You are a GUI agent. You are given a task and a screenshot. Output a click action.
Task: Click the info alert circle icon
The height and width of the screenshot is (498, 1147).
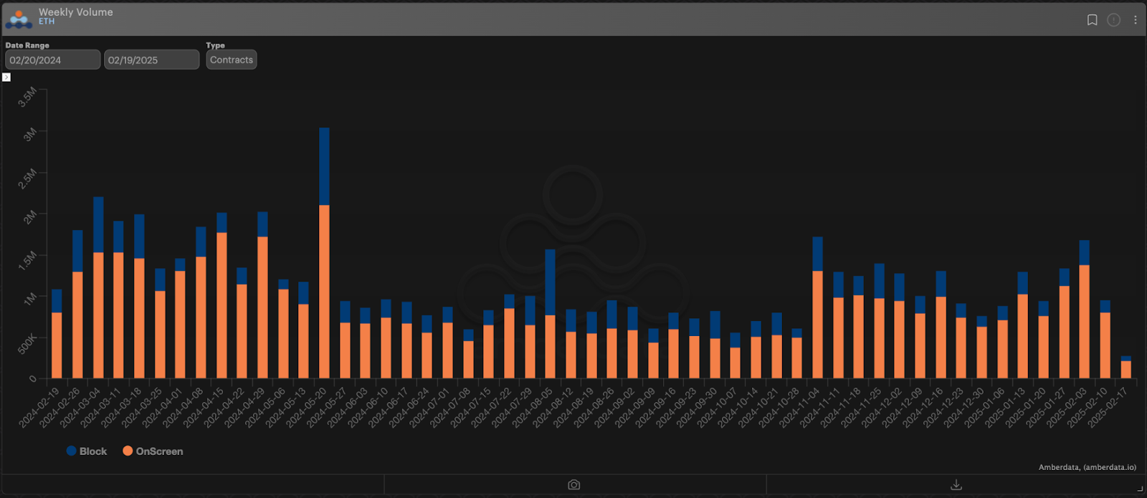click(x=1113, y=20)
